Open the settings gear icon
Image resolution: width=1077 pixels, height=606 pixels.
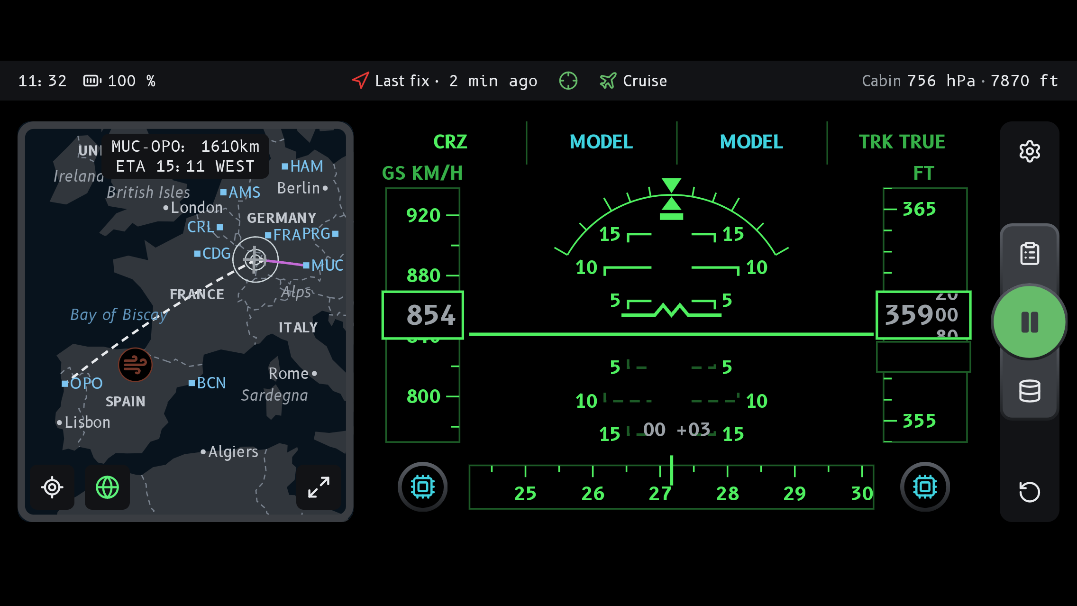click(x=1030, y=152)
